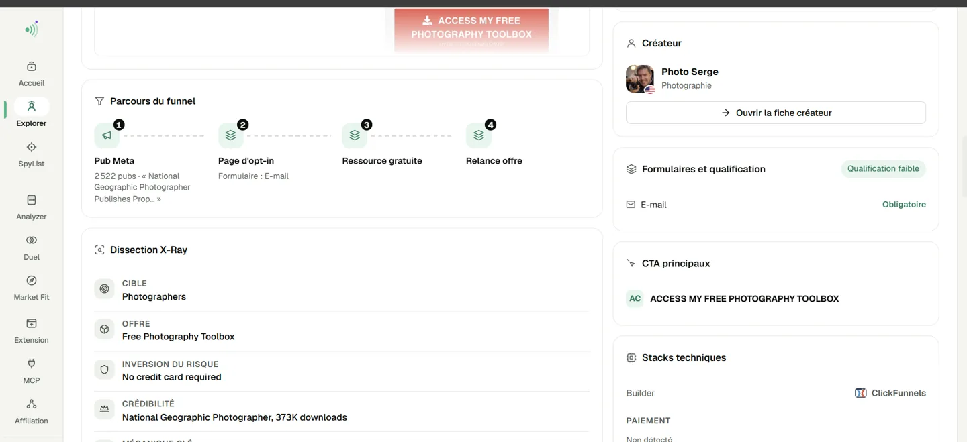Click the ClickFunnels builder name
Viewport: 967px width, 442px height.
(899, 393)
